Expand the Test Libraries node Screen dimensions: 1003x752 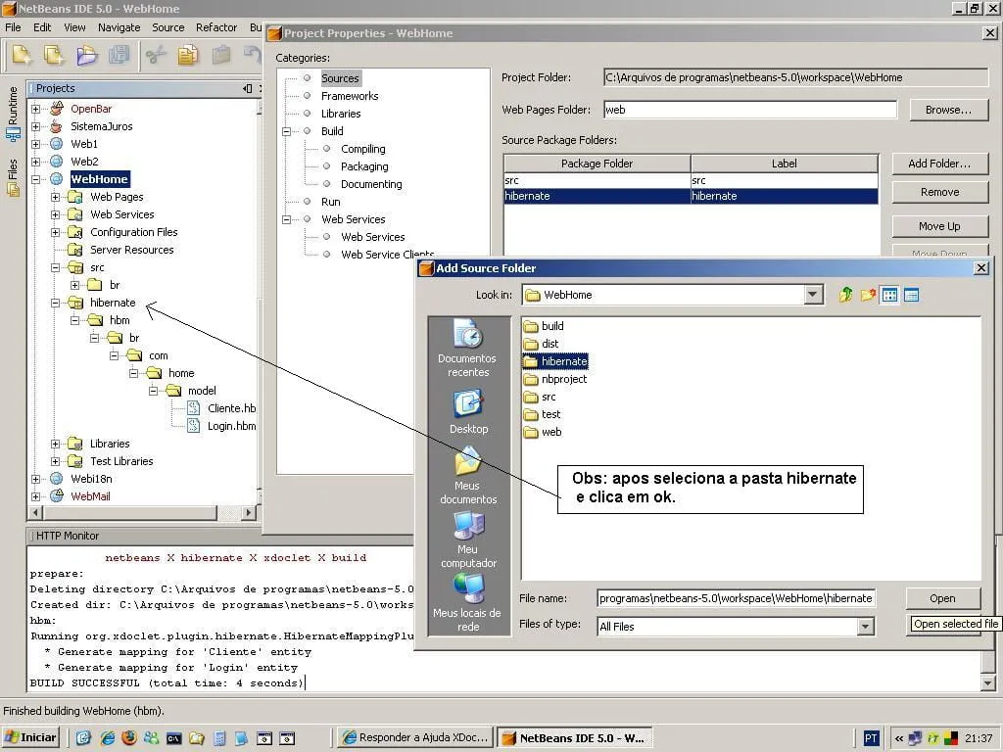[55, 461]
